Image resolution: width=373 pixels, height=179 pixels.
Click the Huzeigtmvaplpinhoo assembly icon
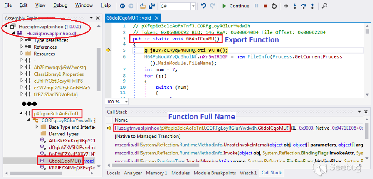tap(13, 26)
